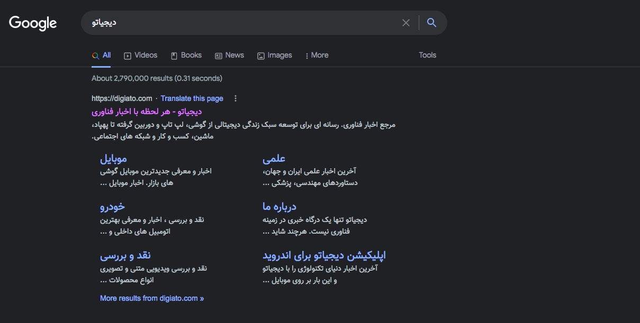Open the Images tab
Image resolution: width=640 pixels, height=323 pixels.
(275, 55)
